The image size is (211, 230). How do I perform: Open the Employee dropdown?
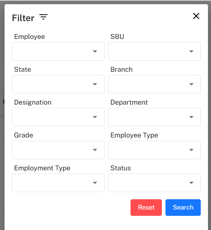[58, 51]
